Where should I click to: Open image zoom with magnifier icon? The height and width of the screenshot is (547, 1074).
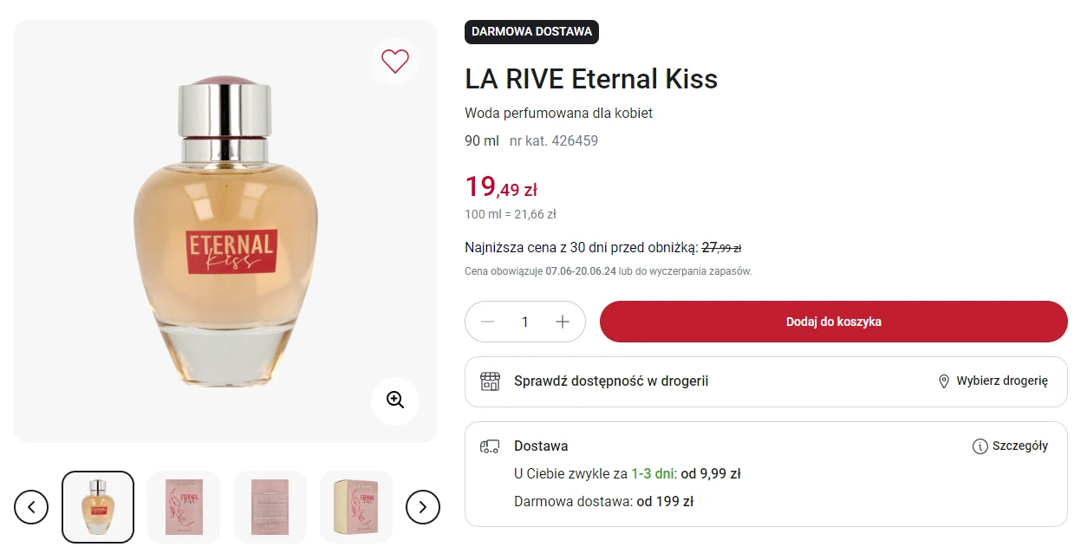(x=395, y=400)
